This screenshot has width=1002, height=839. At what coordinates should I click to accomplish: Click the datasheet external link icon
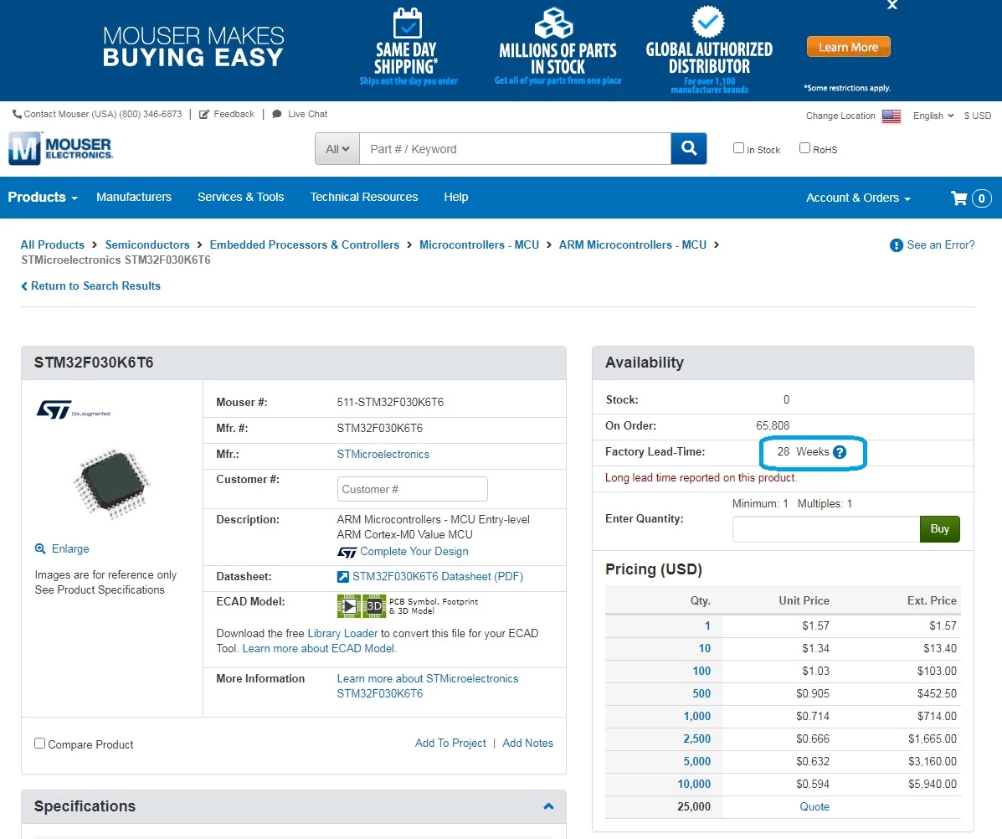point(343,577)
